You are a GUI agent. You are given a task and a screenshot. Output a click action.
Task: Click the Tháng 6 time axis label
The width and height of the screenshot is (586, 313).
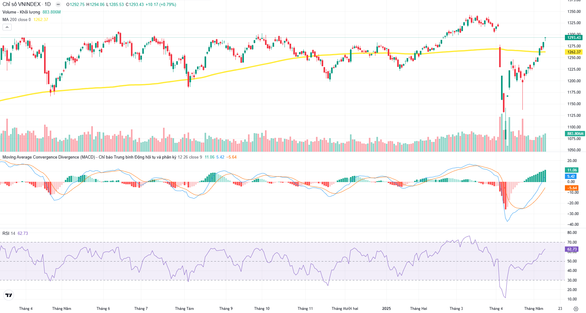103,309
